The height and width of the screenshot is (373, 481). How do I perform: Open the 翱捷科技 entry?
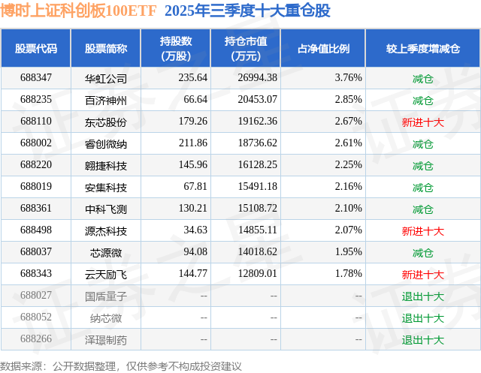[106, 166]
